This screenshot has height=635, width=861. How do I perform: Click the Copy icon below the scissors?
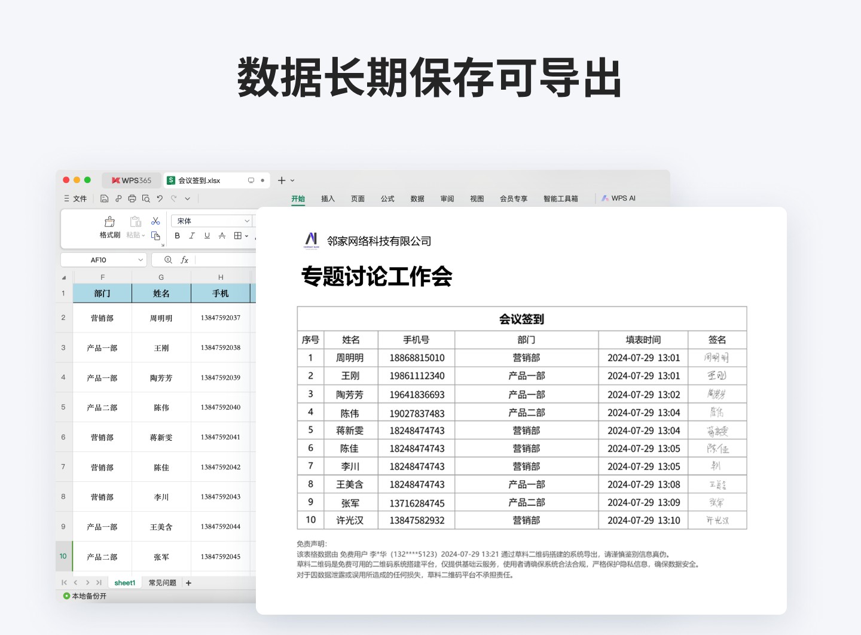tap(155, 236)
